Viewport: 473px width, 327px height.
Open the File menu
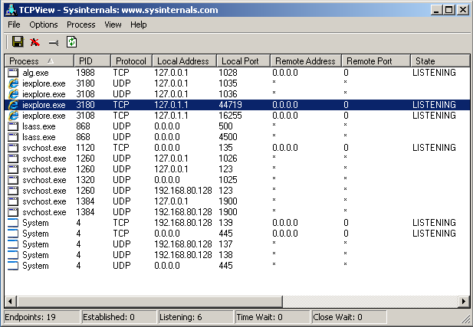click(x=14, y=25)
